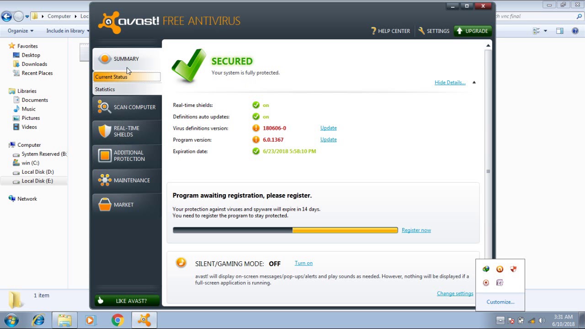The height and width of the screenshot is (329, 585).
Task: Click Change settings for silent mode
Action: pos(455,293)
